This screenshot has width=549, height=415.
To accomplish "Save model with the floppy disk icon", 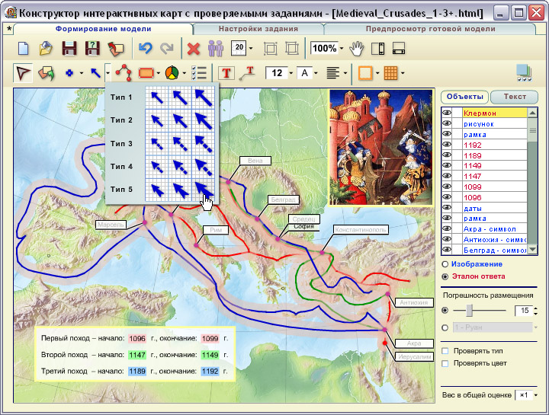I will [x=69, y=48].
